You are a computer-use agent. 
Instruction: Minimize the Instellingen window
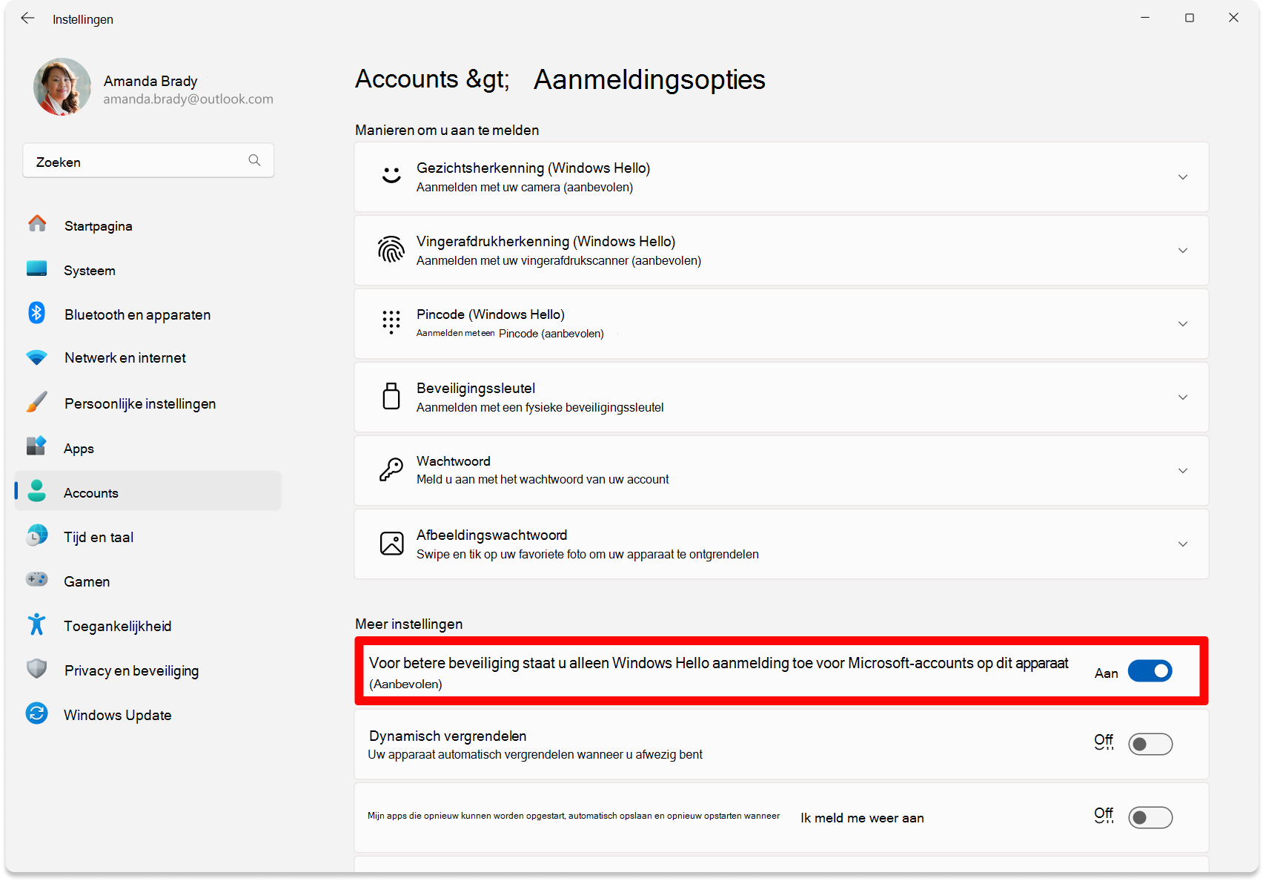pos(1145,18)
